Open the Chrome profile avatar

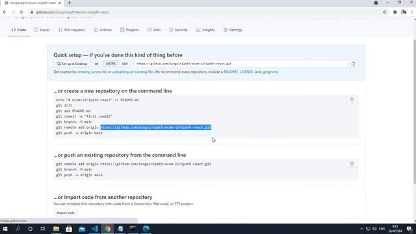(404, 12)
